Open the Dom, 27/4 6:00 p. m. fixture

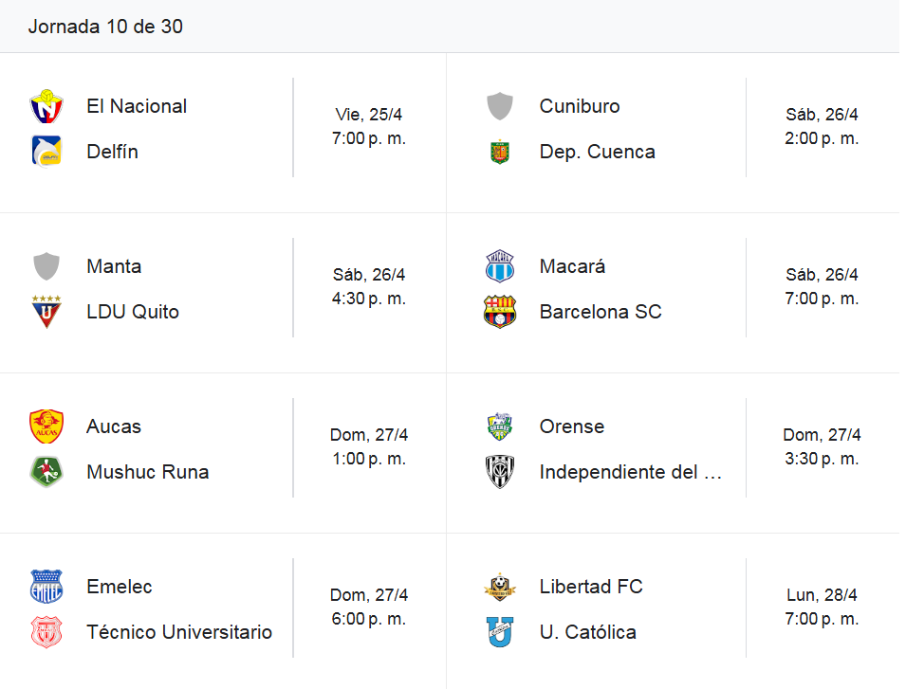(369, 607)
